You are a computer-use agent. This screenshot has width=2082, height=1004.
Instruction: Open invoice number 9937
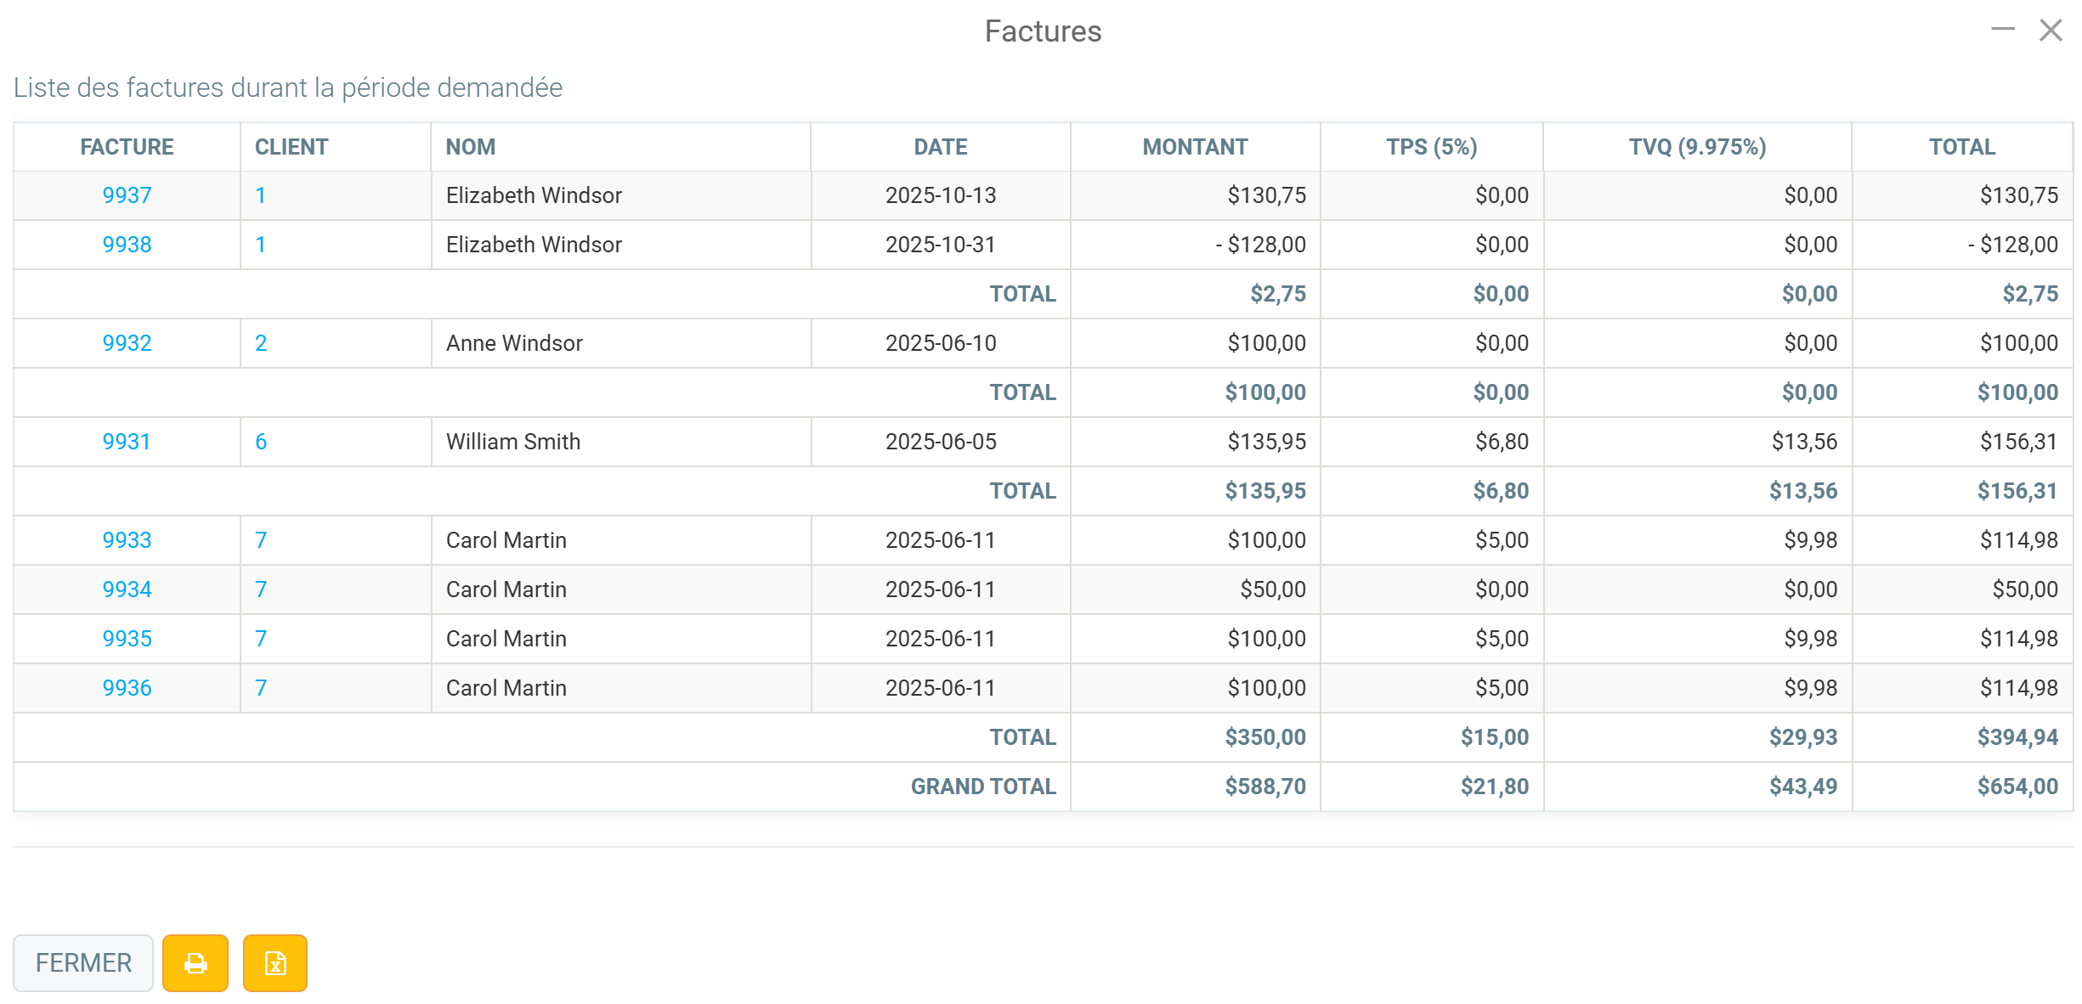click(127, 195)
